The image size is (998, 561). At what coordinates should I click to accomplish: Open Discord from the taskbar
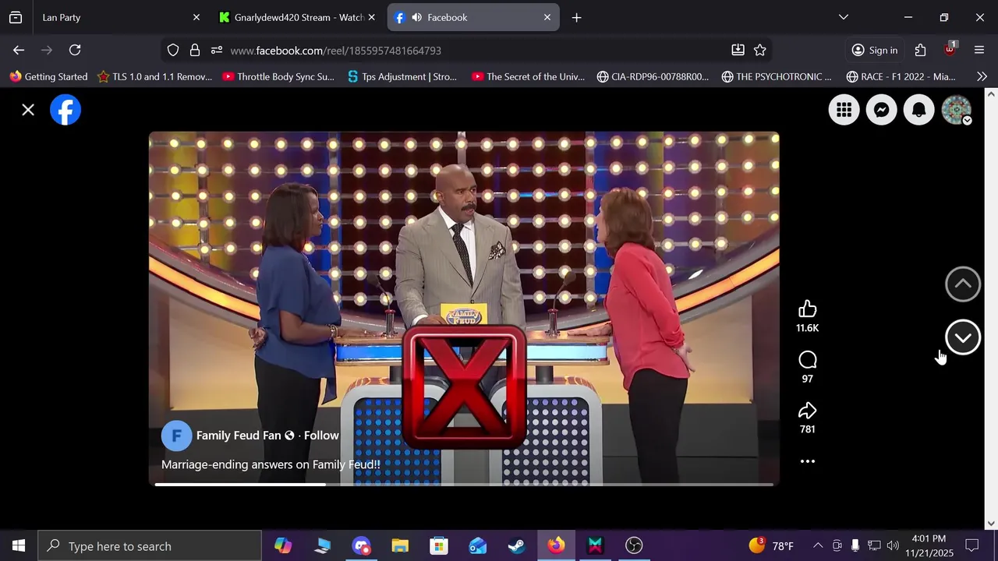click(x=361, y=546)
